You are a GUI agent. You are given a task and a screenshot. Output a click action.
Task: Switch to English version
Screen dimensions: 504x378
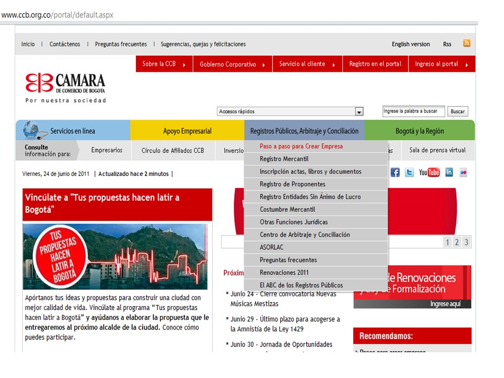pos(411,44)
